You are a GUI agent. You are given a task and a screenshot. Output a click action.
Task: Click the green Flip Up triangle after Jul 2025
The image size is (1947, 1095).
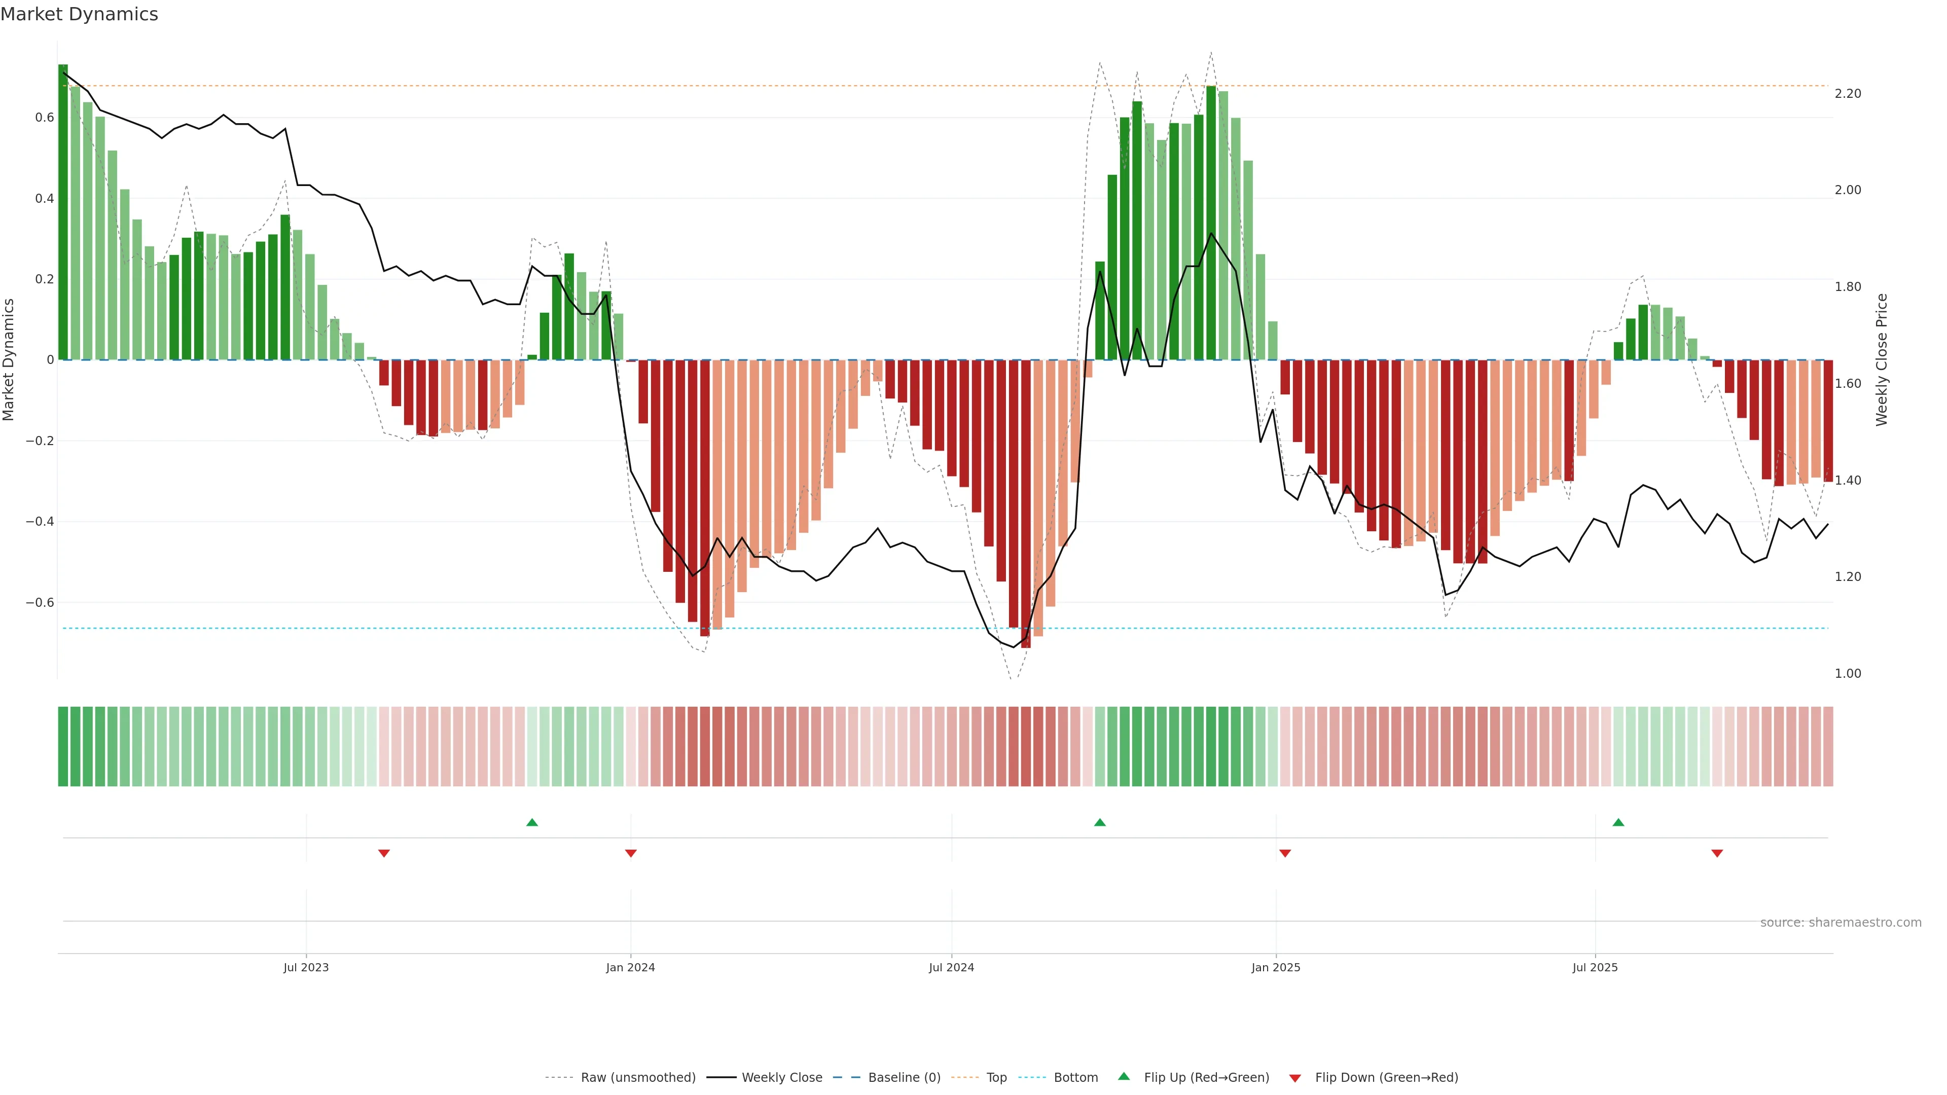click(1618, 822)
